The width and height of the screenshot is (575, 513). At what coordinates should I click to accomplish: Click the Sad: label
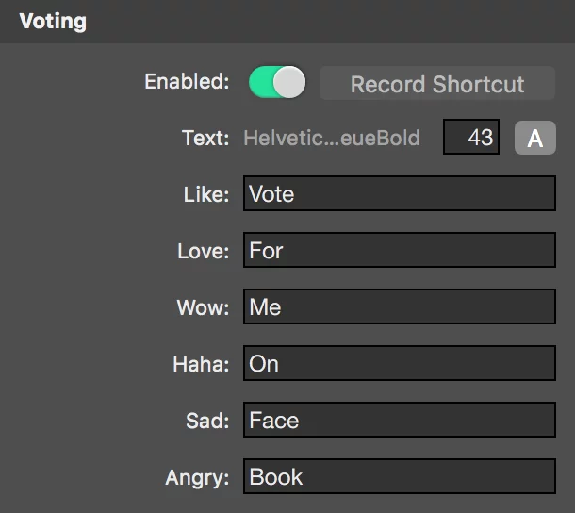pyautogui.click(x=207, y=421)
